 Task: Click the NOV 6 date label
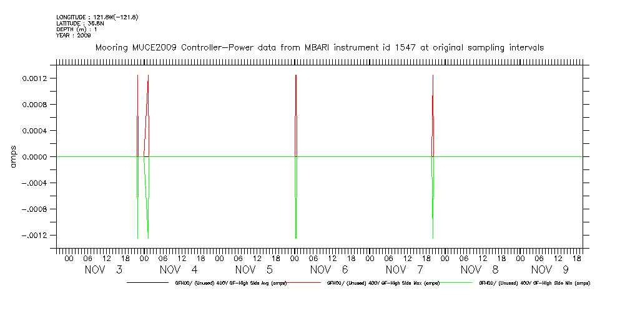330,270
